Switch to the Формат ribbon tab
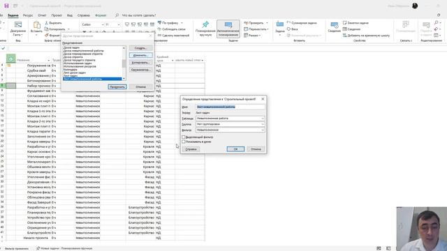This screenshot has height=251, width=447. [x=101, y=15]
